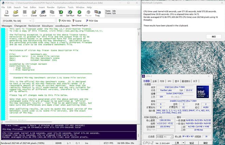Click the Intel Core Ultra logo in CPU-Z
This screenshot has height=145, width=225.
[x=202, y=92]
